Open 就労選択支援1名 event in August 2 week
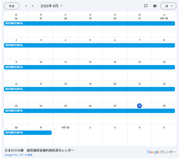 click(89, 45)
